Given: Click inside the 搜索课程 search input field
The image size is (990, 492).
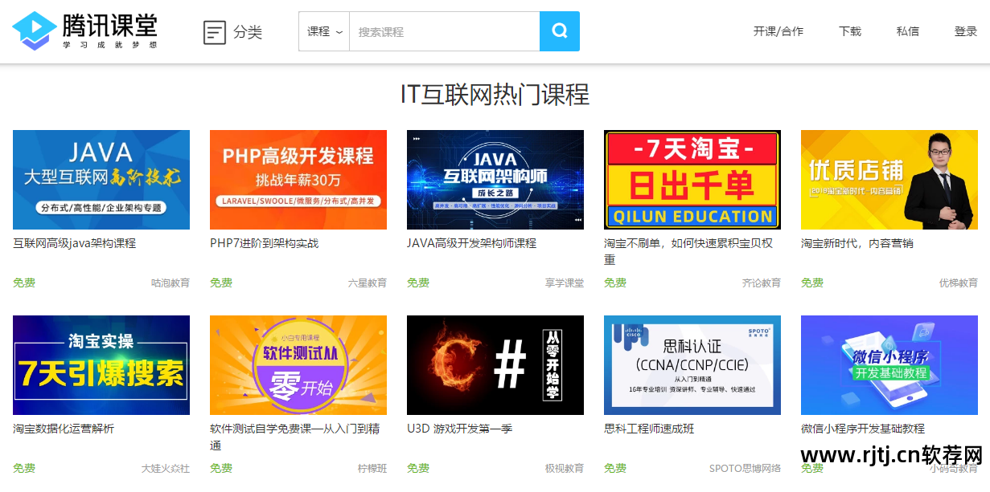Looking at the screenshot, I should 442,30.
